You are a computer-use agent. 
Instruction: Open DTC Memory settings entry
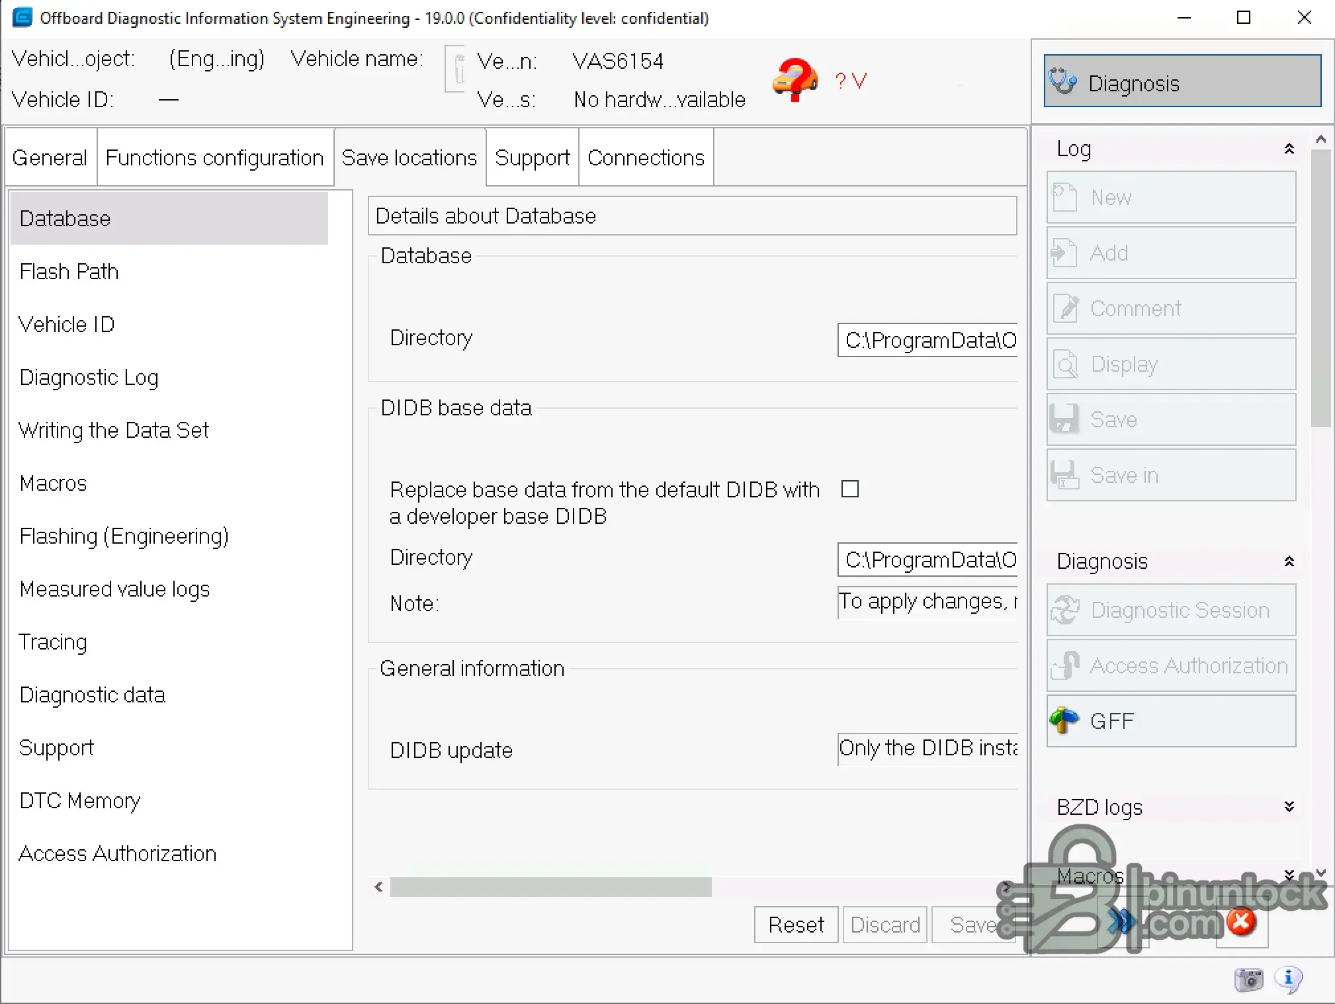tap(169, 800)
